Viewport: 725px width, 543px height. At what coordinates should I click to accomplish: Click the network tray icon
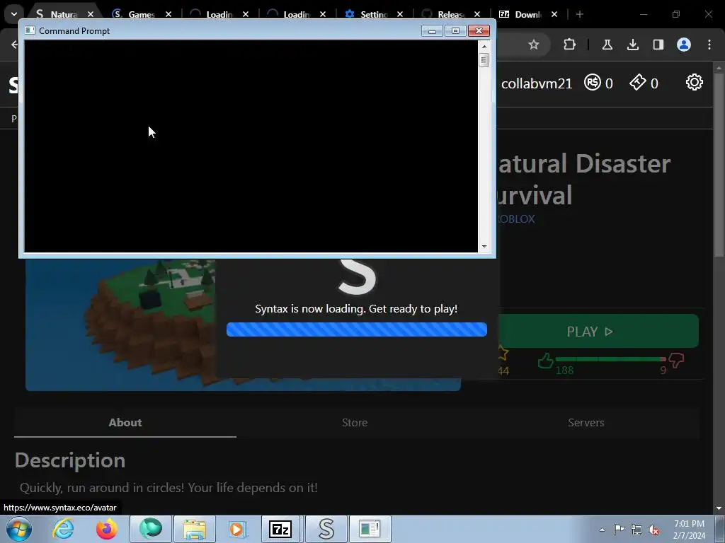click(636, 530)
